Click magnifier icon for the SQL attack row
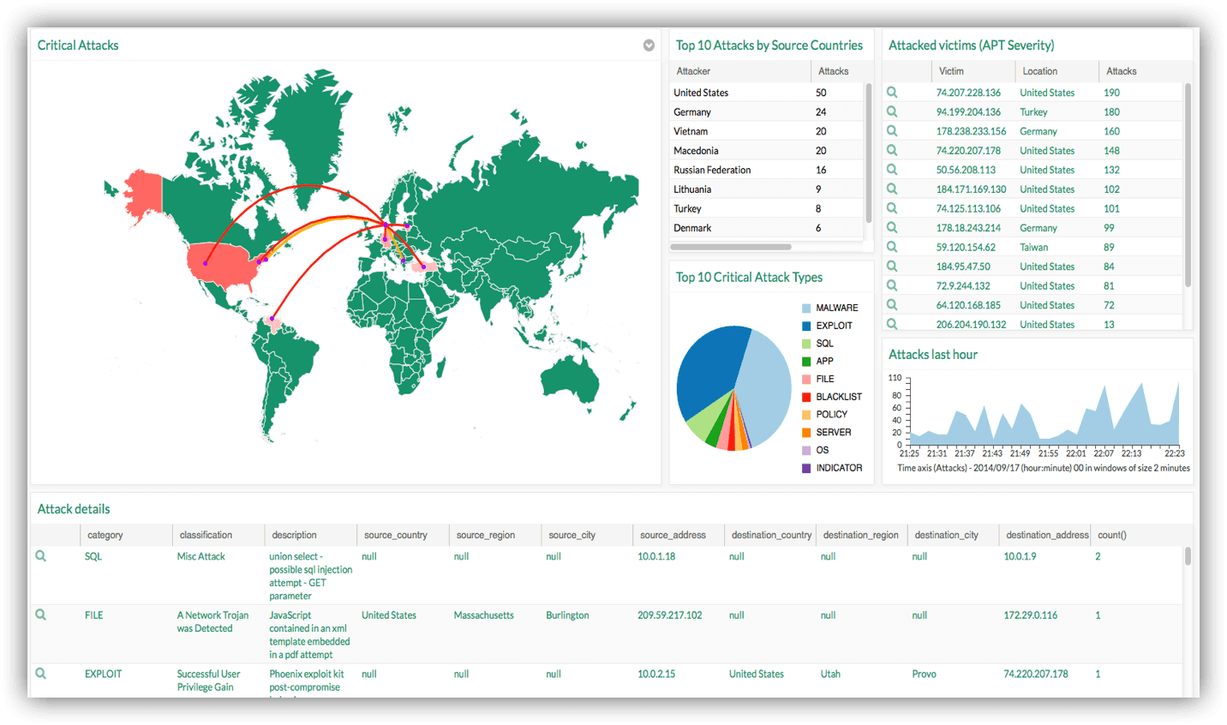 pos(40,556)
